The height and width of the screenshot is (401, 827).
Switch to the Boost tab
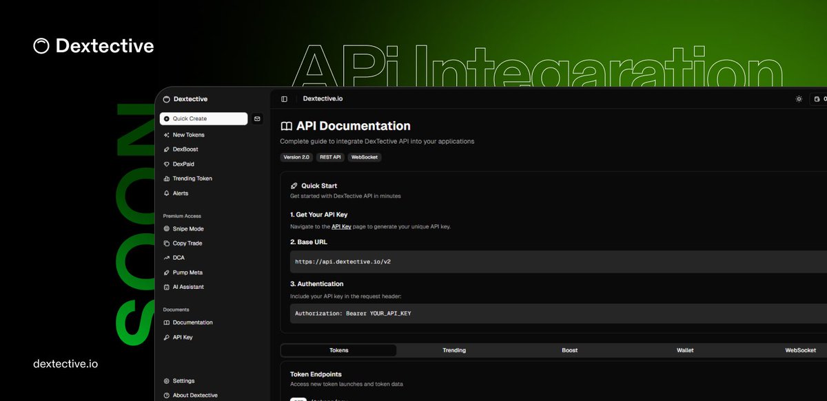[x=570, y=350]
